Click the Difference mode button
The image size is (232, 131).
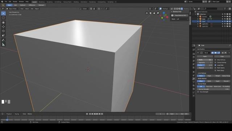[32, 5]
